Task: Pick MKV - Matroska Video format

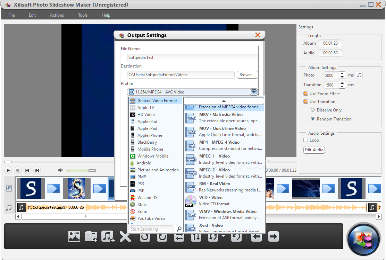Action: (x=224, y=118)
